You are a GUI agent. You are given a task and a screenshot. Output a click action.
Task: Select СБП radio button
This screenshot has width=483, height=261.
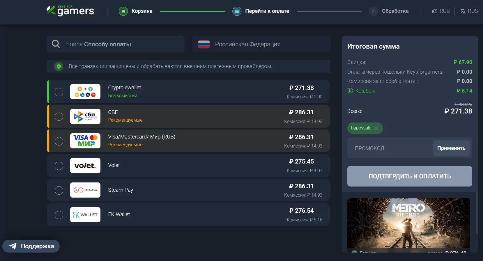click(59, 116)
